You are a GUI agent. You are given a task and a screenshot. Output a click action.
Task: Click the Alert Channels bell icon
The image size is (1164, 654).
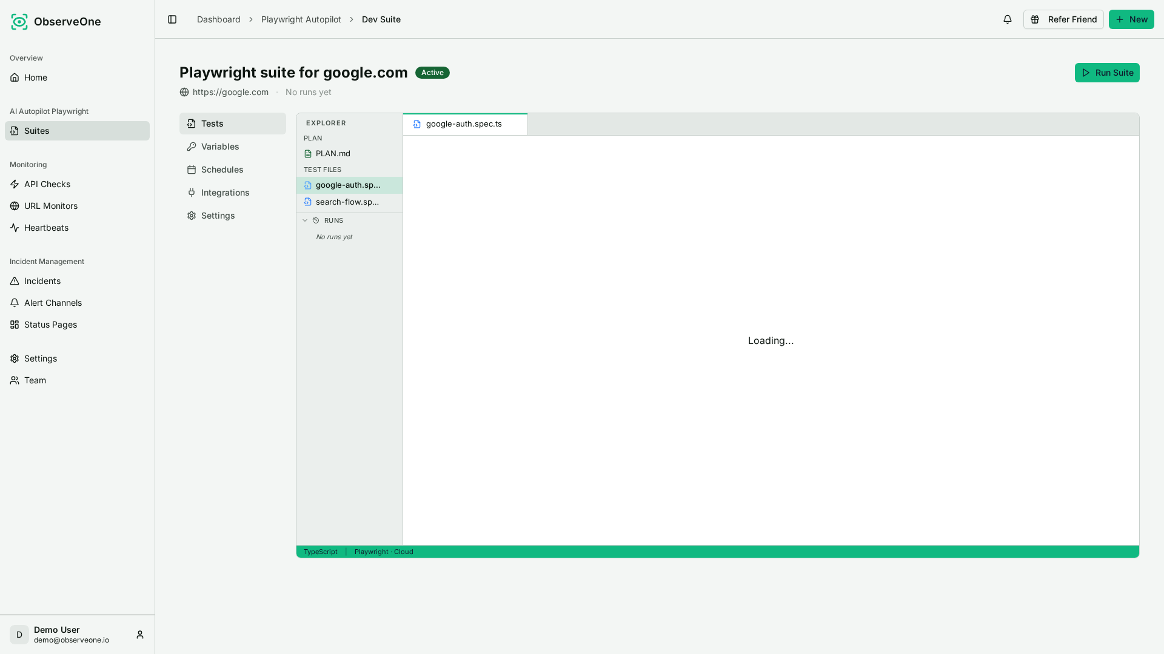tap(15, 303)
